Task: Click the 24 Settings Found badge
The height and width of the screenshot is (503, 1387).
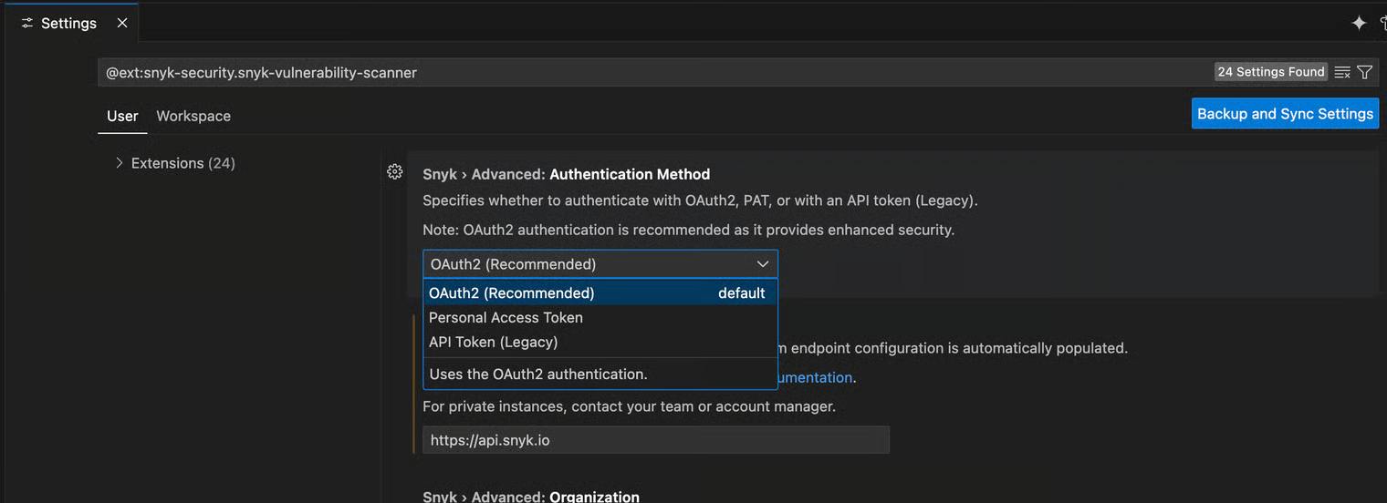Action: 1271,71
